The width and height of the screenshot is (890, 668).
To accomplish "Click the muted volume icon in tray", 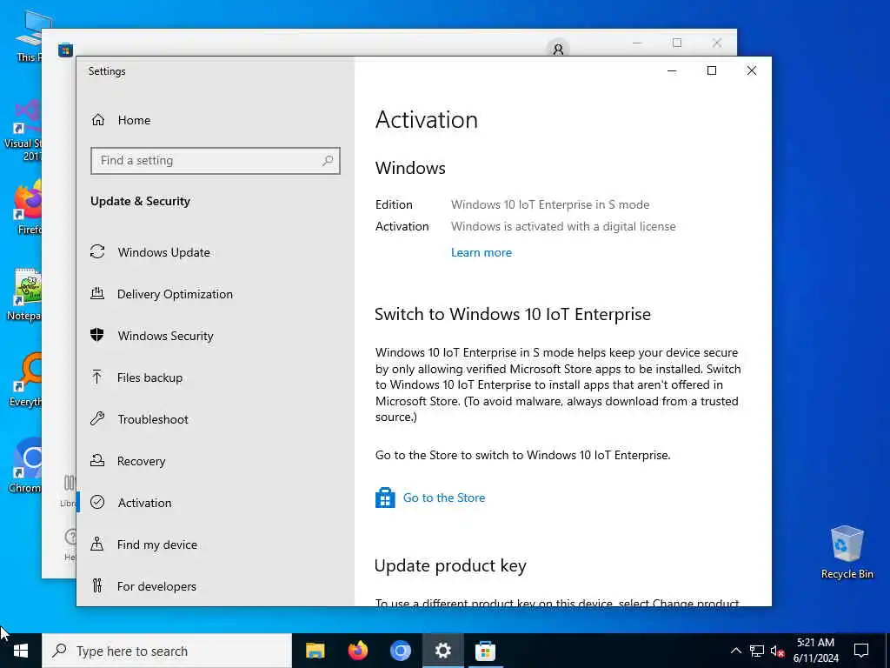I will [777, 651].
